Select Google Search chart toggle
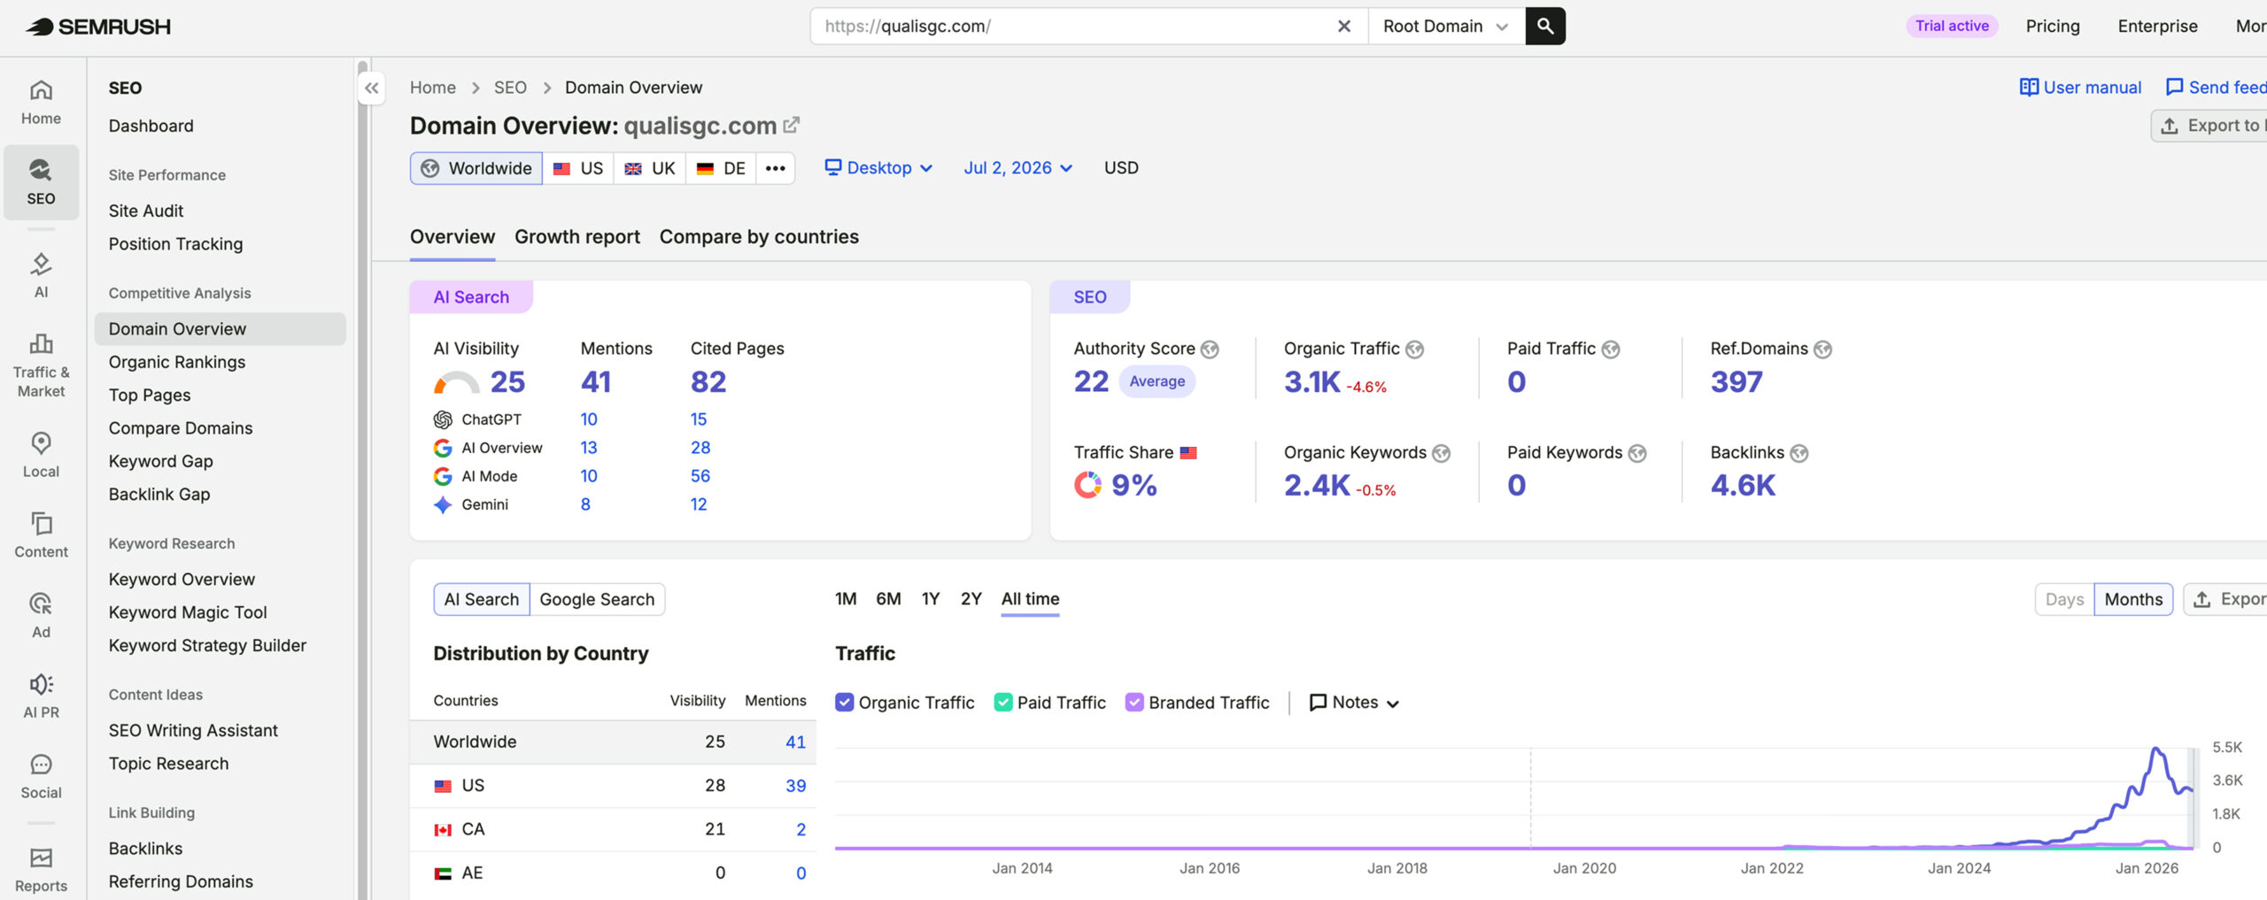The width and height of the screenshot is (2267, 900). (597, 599)
